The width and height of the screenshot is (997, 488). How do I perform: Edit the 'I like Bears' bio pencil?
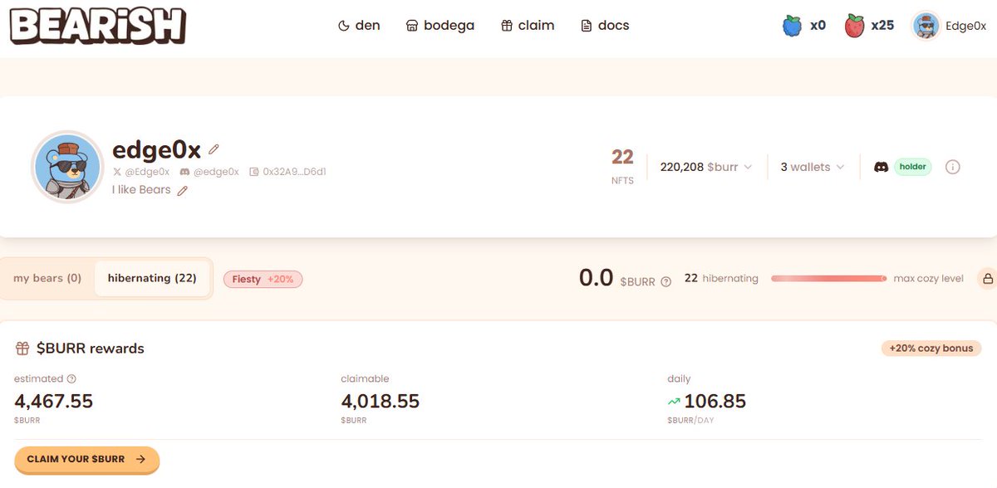click(x=183, y=190)
